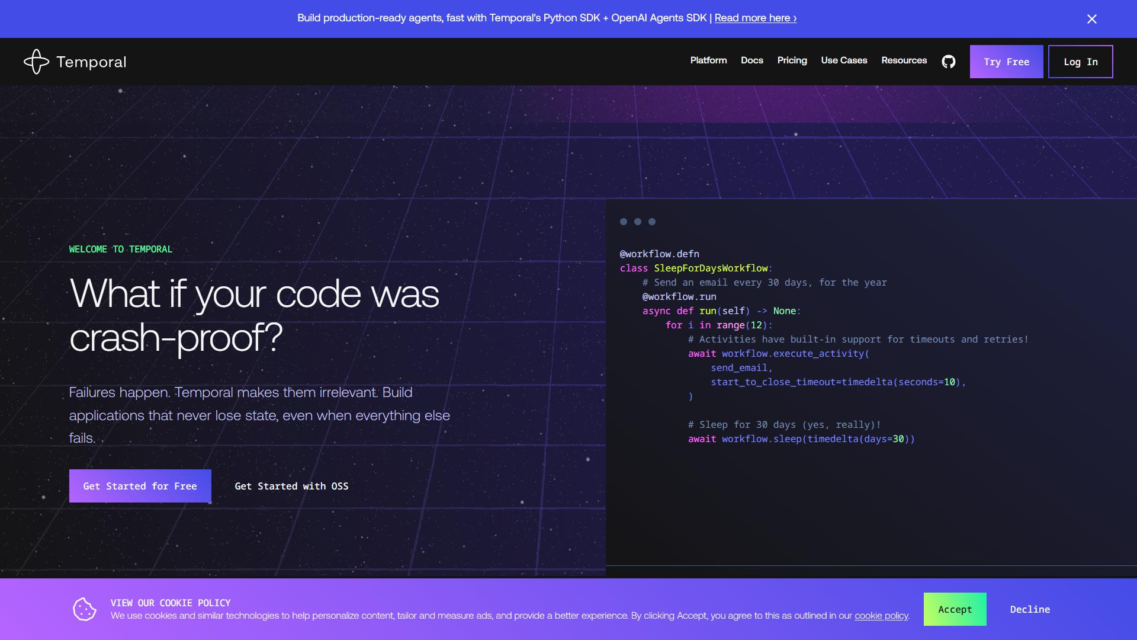This screenshot has width=1137, height=640.
Task: Click the 'What if your code was crash-proof?' heading
Action: (255, 316)
